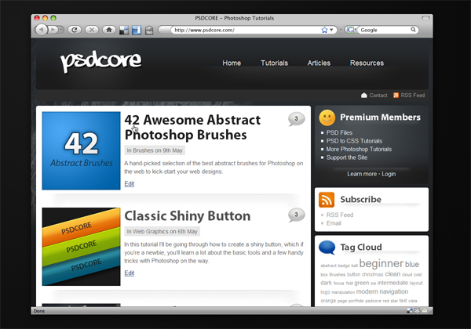
Task: Click the Contact envelope icon
Action: pyautogui.click(x=364, y=96)
